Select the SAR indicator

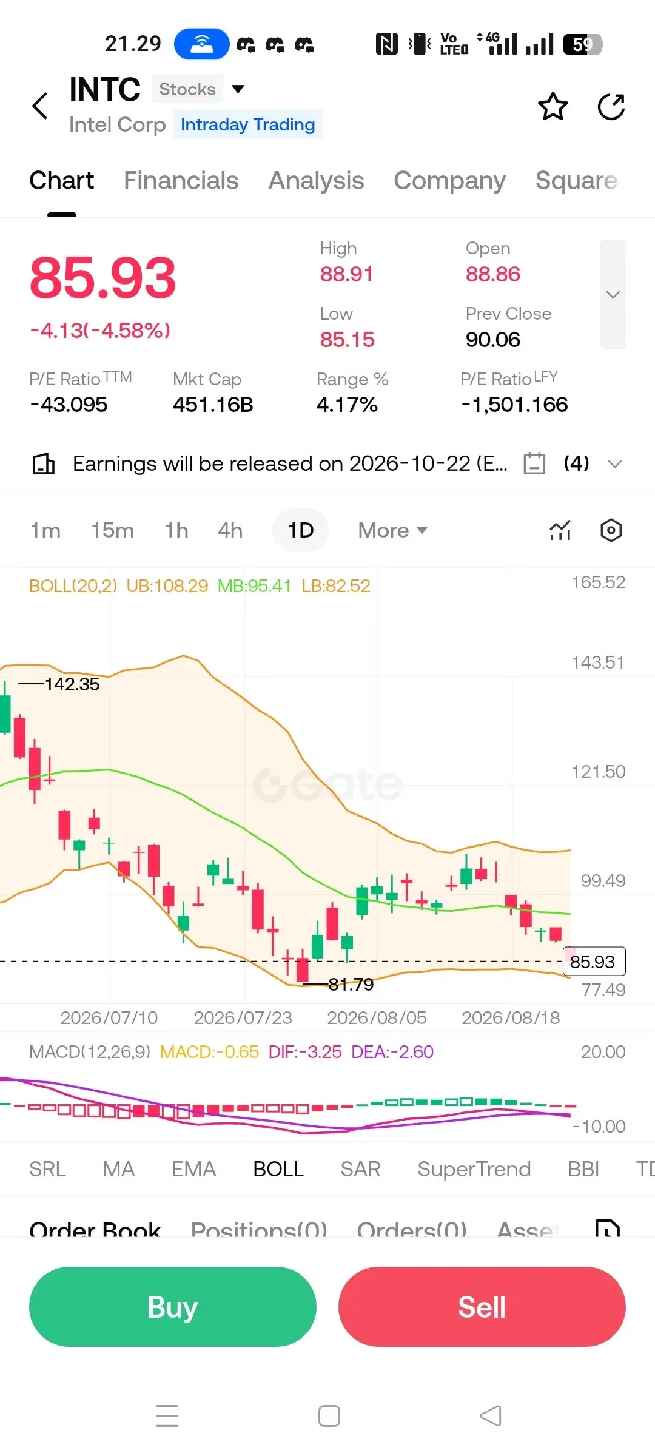click(x=360, y=1169)
